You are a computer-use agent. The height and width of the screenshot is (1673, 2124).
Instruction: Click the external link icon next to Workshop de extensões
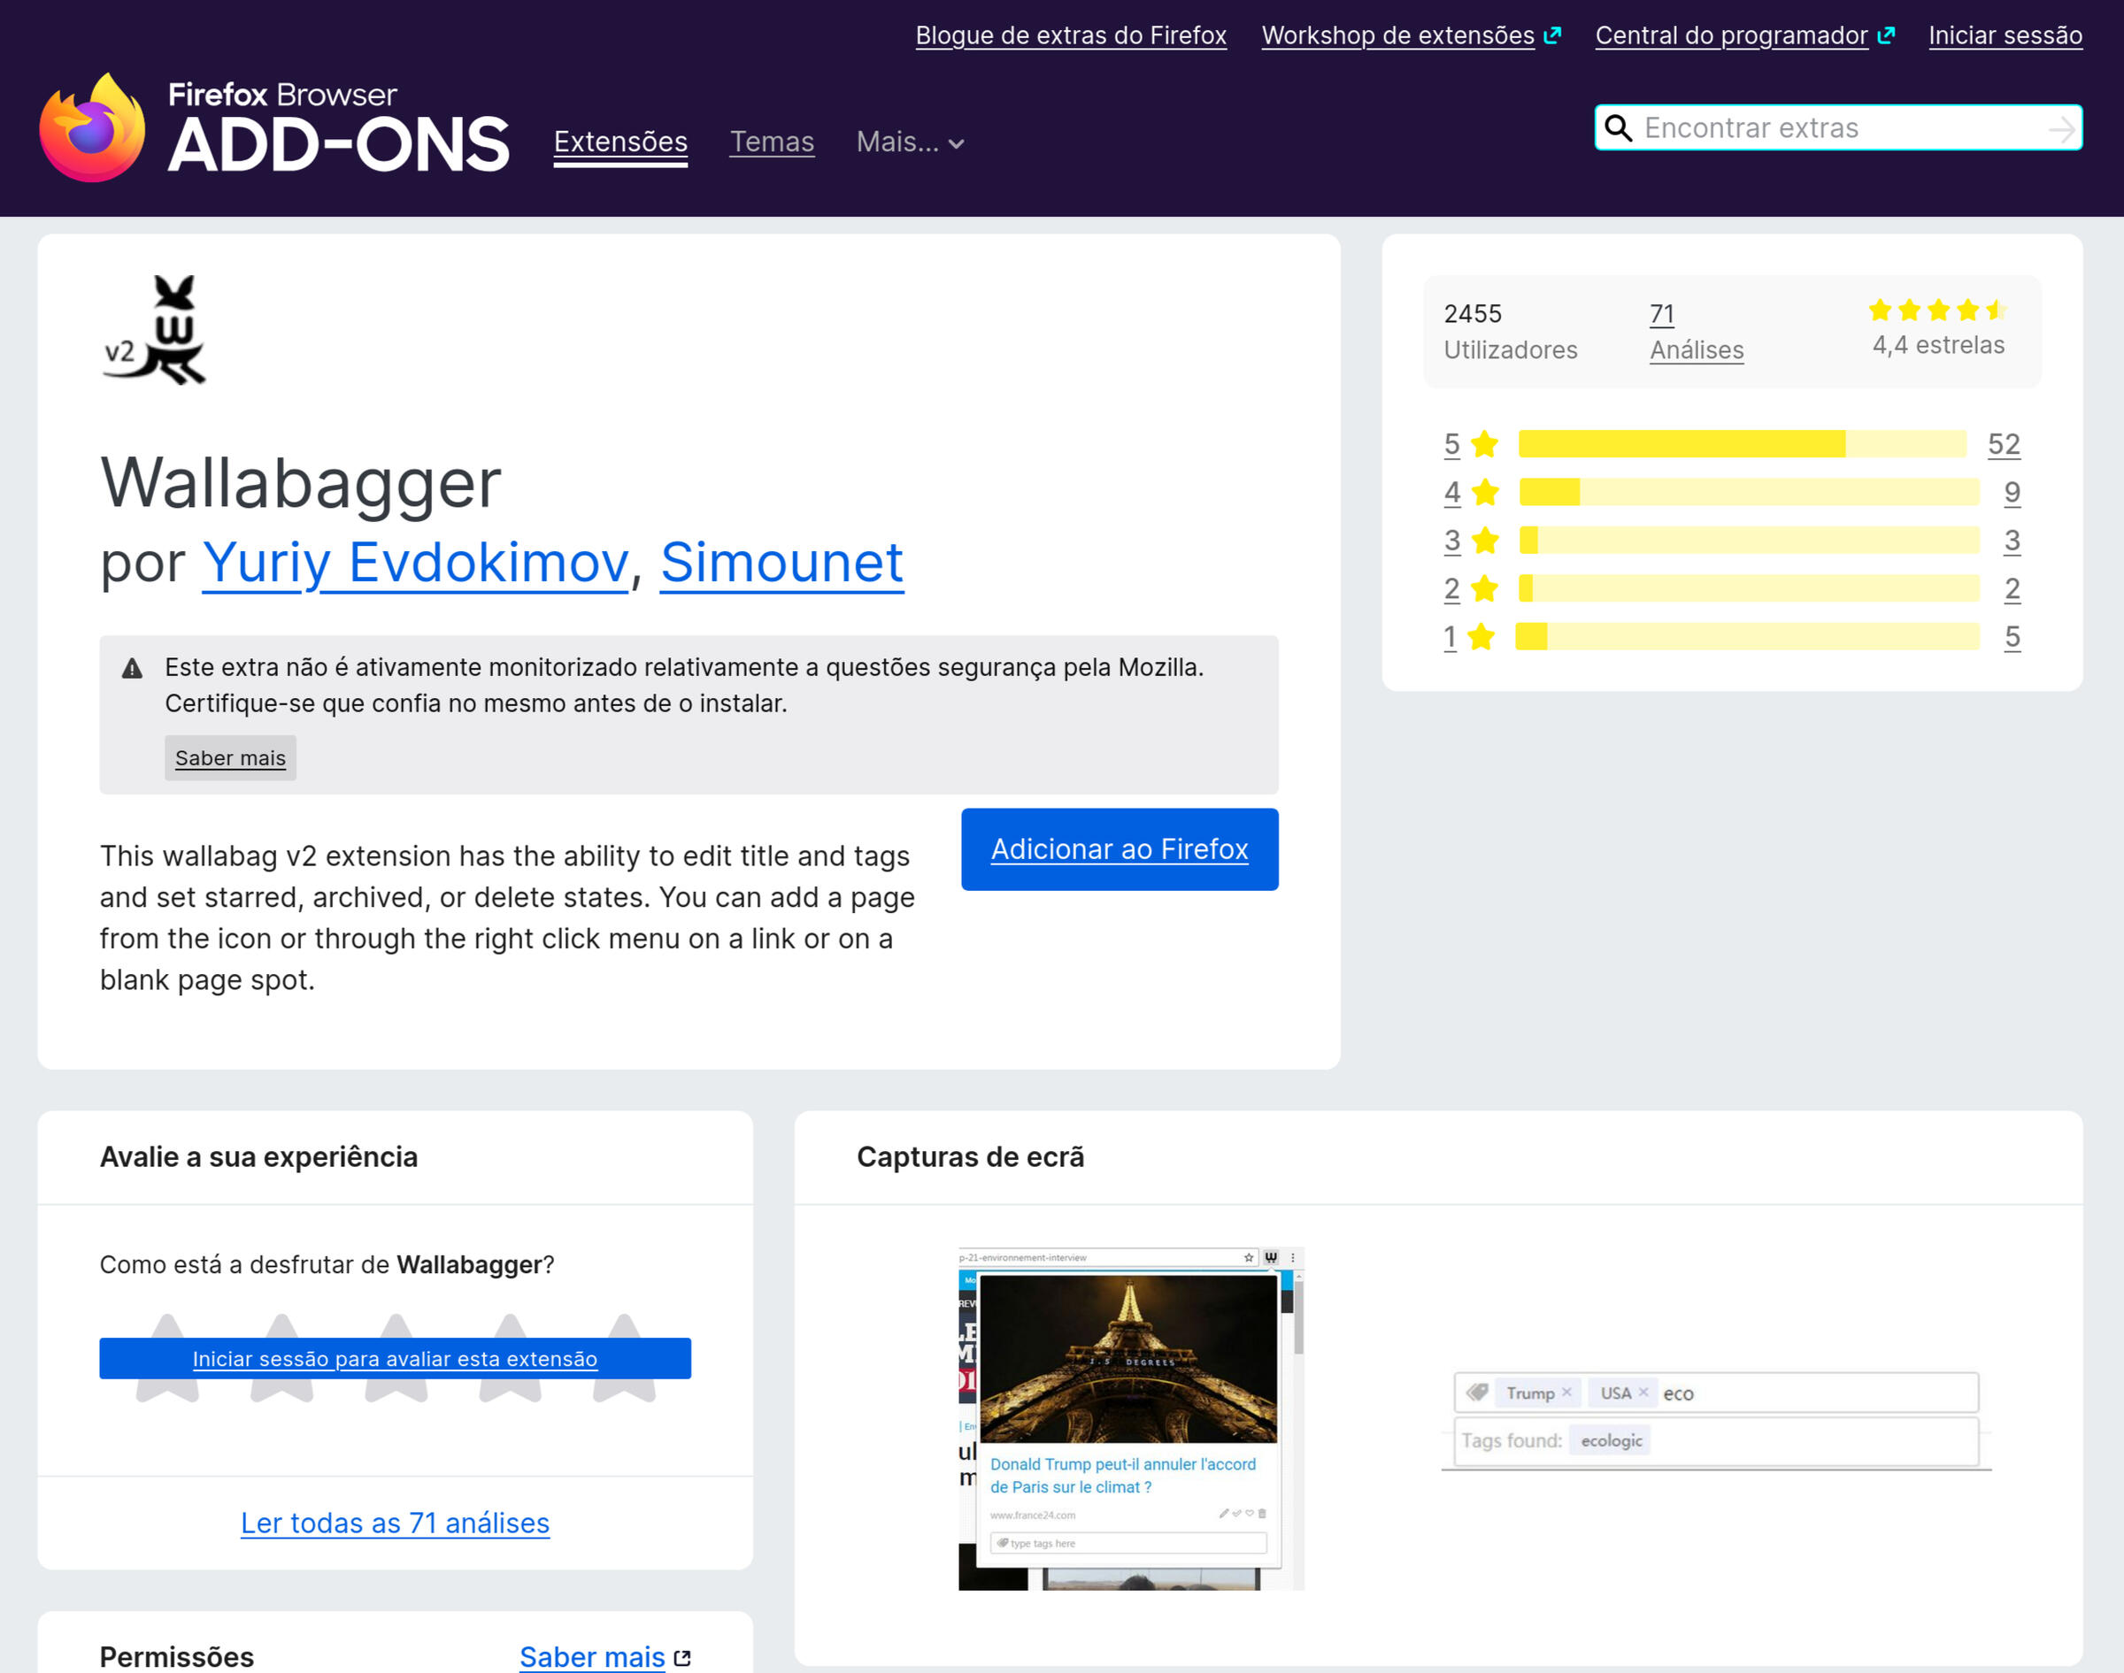tap(1553, 35)
